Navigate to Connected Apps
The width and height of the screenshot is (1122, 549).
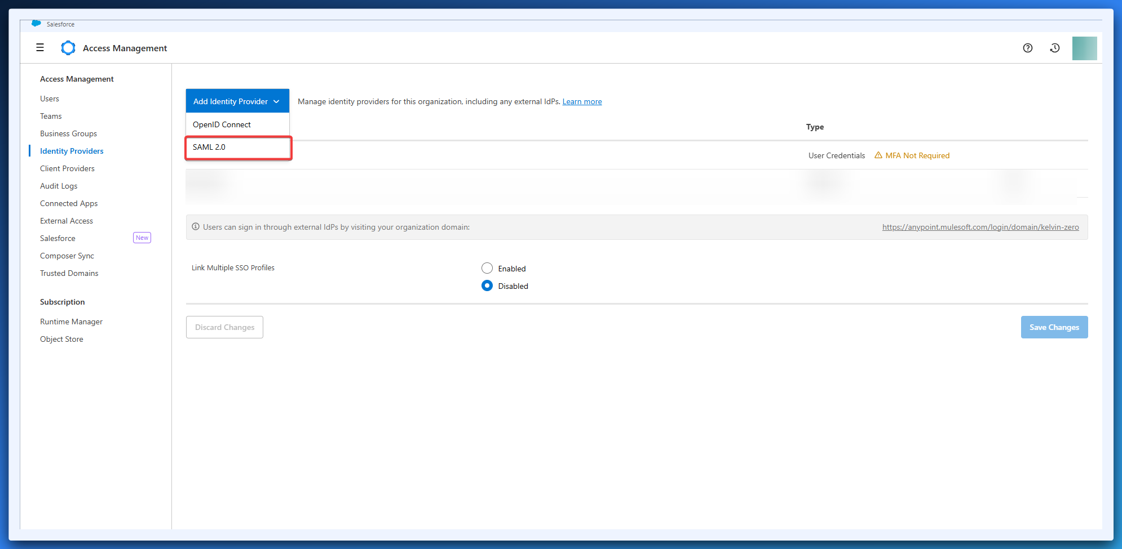coord(69,204)
